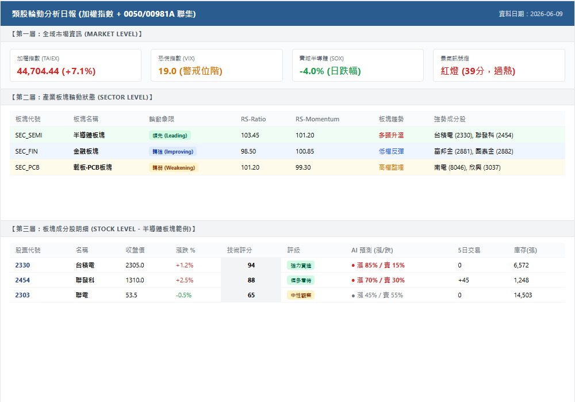The height and width of the screenshot is (402, 575).
Task: Open the 恐慌指數 (VIX) card
Action: tap(217, 66)
